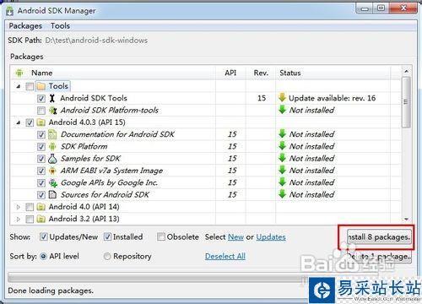
Task: Click the Delete 1 package button
Action: pos(379,257)
